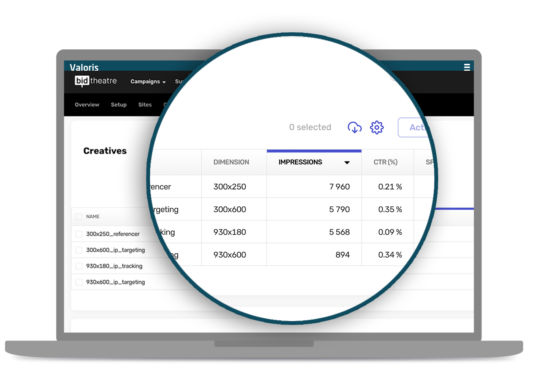Click the 894 impressions value

click(343, 255)
